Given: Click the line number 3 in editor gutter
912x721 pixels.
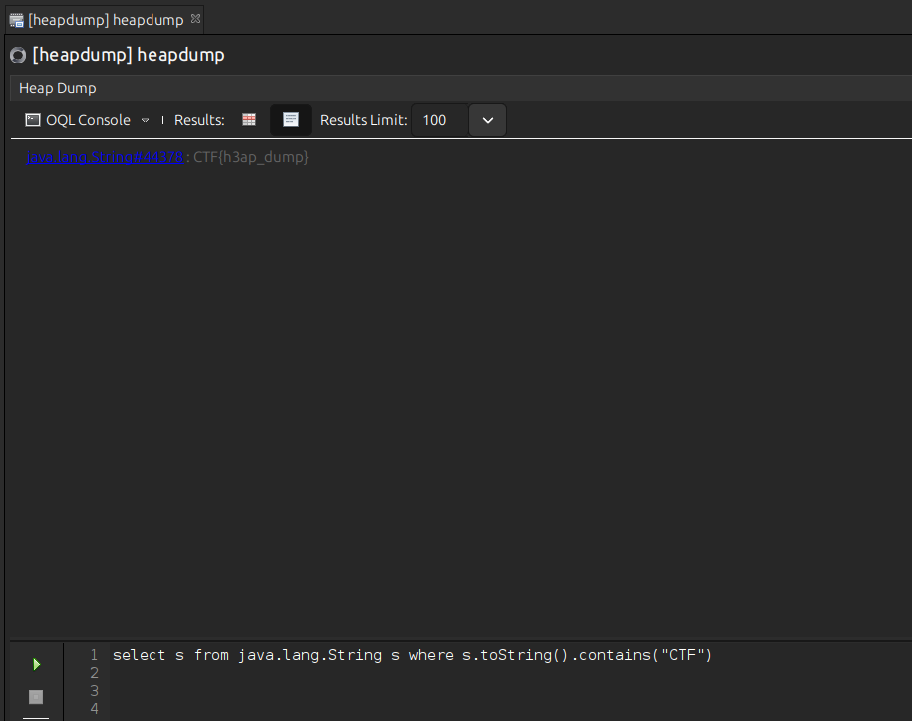Looking at the screenshot, I should (94, 691).
